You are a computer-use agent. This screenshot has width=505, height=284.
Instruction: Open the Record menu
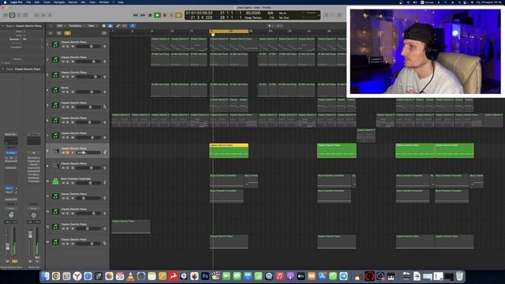[x=73, y=2]
